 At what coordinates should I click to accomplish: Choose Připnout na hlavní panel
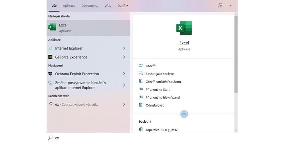163,98
